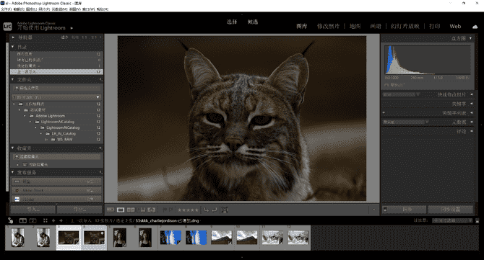The height and width of the screenshot is (260, 484).
Task: Open the 文件 menu
Action: [x=6, y=9]
